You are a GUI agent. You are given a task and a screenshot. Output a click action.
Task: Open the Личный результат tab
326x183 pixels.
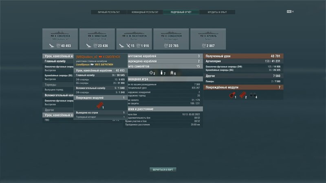109,12
